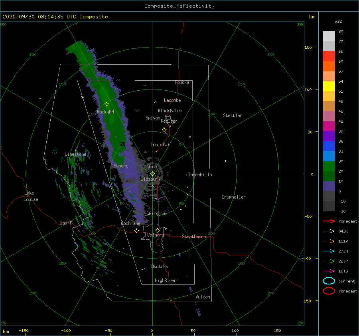Click the Limestone label
The height and width of the screenshot is (336, 359).
point(75,154)
